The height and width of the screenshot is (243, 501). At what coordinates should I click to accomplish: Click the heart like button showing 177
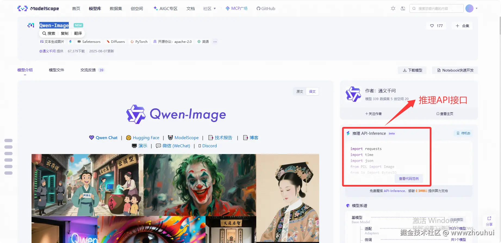pos(436,26)
